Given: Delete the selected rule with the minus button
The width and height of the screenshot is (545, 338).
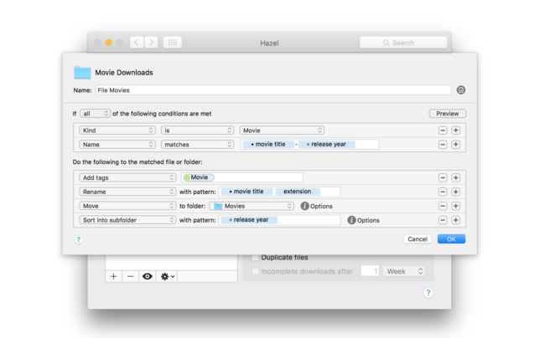Looking at the screenshot, I should [x=130, y=276].
